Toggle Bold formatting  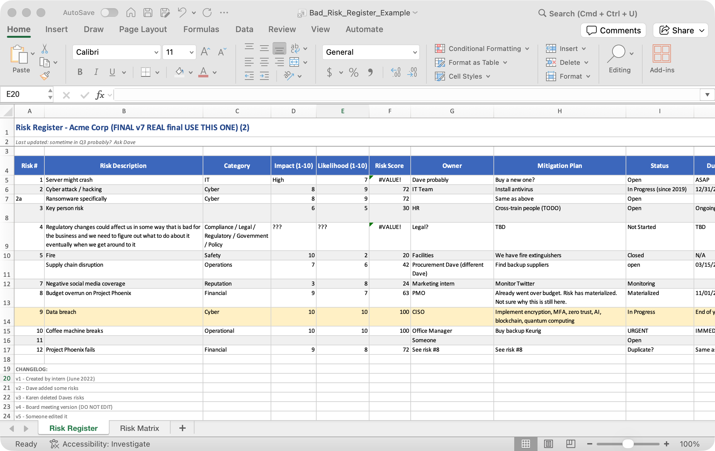80,72
